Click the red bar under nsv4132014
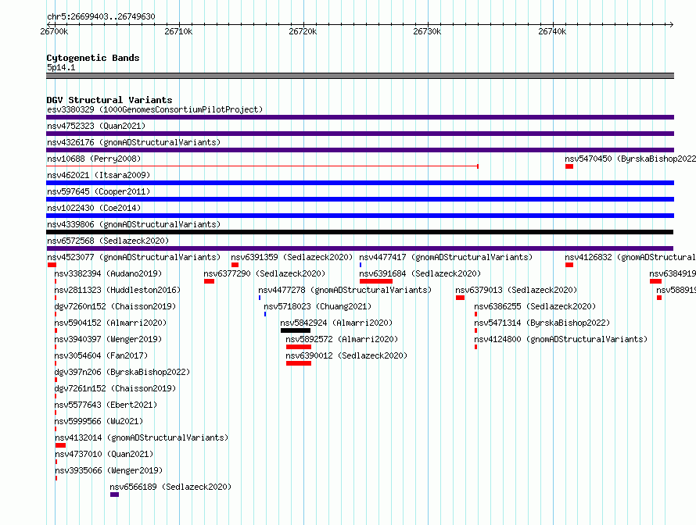The height and width of the screenshot is (525, 696). click(x=60, y=445)
